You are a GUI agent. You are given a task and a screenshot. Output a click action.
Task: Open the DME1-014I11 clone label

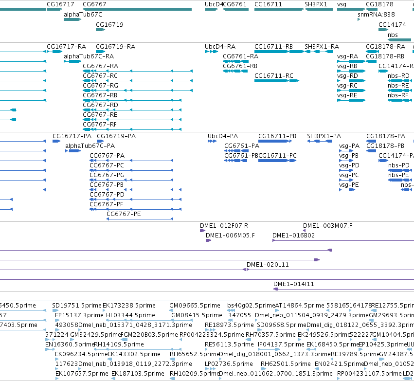(x=294, y=284)
